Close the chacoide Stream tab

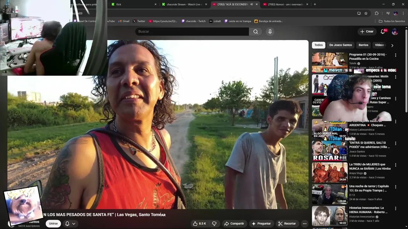coord(206,4)
